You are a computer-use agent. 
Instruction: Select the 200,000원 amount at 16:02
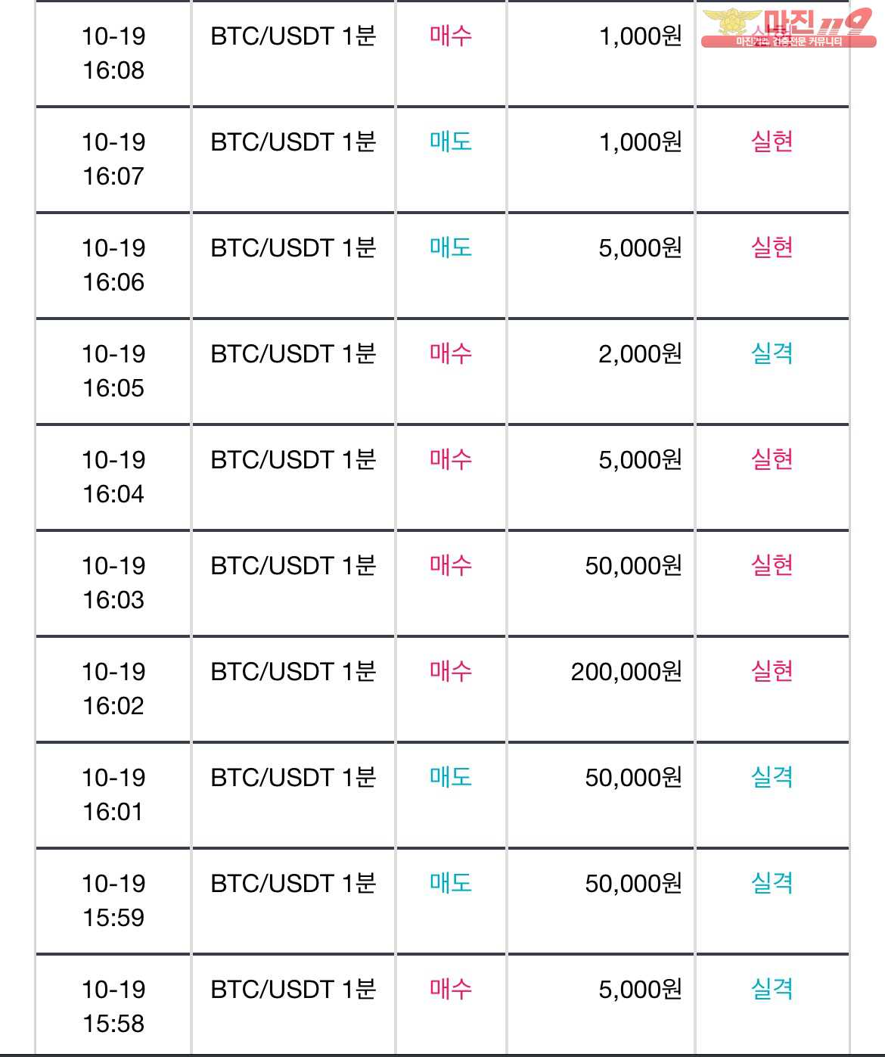627,672
